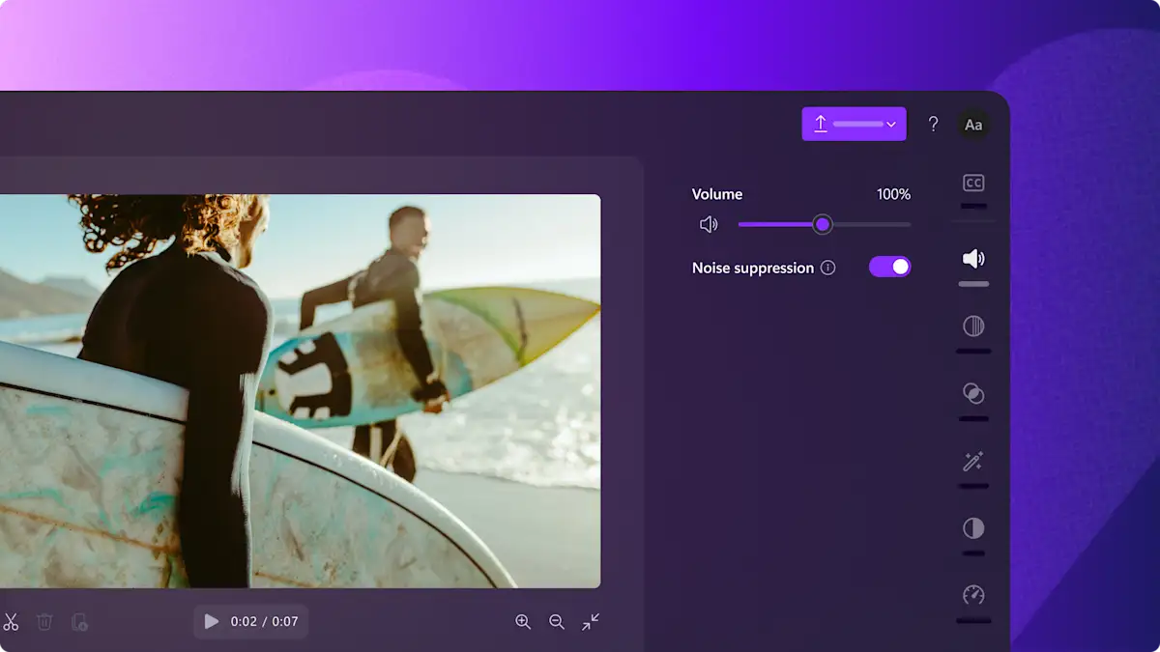
Task: Zoom out of the video preview
Action: pos(556,622)
